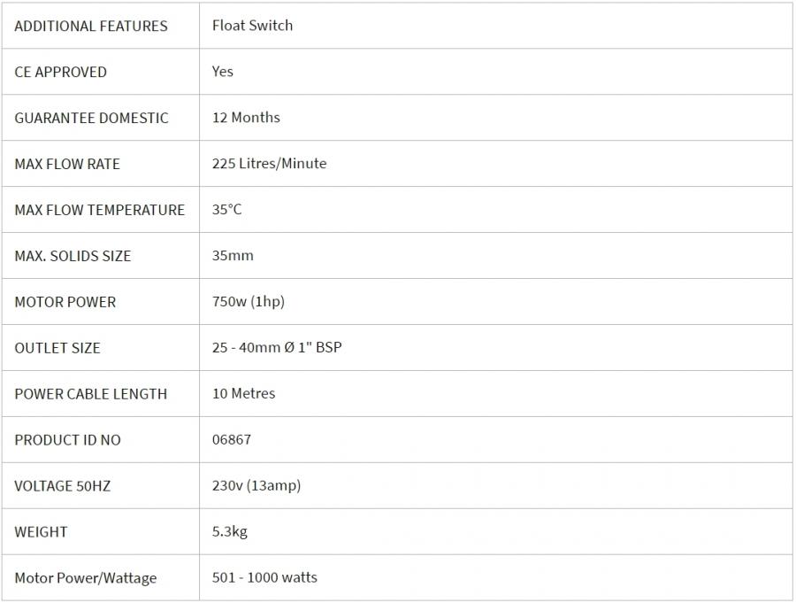Screen dimensions: 796x603
Task: Click the ADDITIONAL FEATURES label cell
Action: pos(91,26)
